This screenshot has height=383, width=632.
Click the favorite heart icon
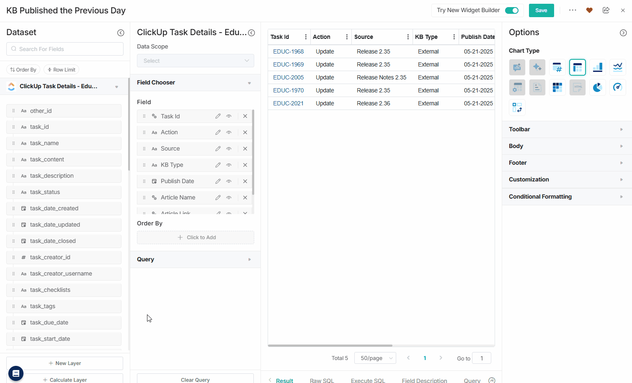click(589, 10)
